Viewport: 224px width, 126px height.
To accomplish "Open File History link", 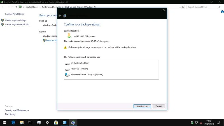I will click(10, 114).
